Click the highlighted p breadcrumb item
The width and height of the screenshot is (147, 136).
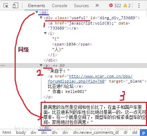(x=143, y=133)
